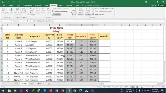Switch to the Page Layout tab
The width and height of the screenshot is (166, 93).
click(x=28, y=5)
